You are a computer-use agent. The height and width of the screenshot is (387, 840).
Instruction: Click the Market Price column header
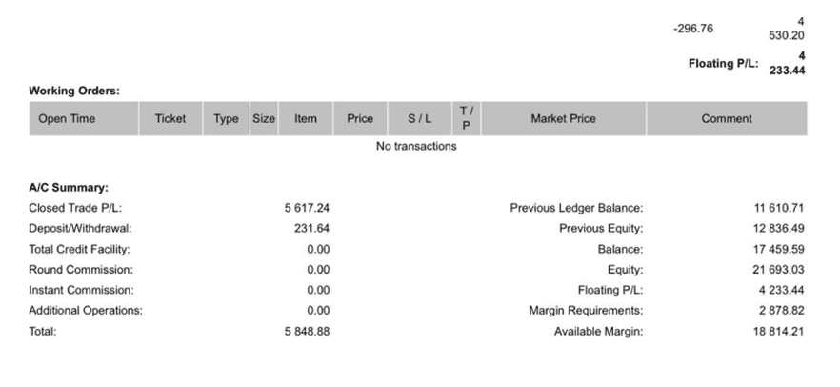coord(563,119)
